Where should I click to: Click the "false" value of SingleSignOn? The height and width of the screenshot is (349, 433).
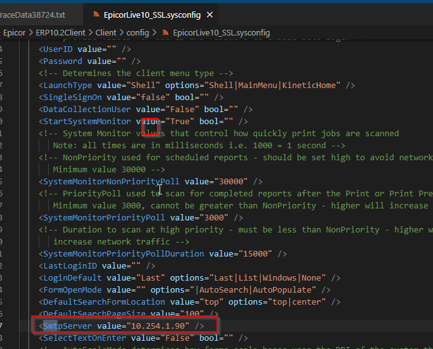pyautogui.click(x=153, y=98)
